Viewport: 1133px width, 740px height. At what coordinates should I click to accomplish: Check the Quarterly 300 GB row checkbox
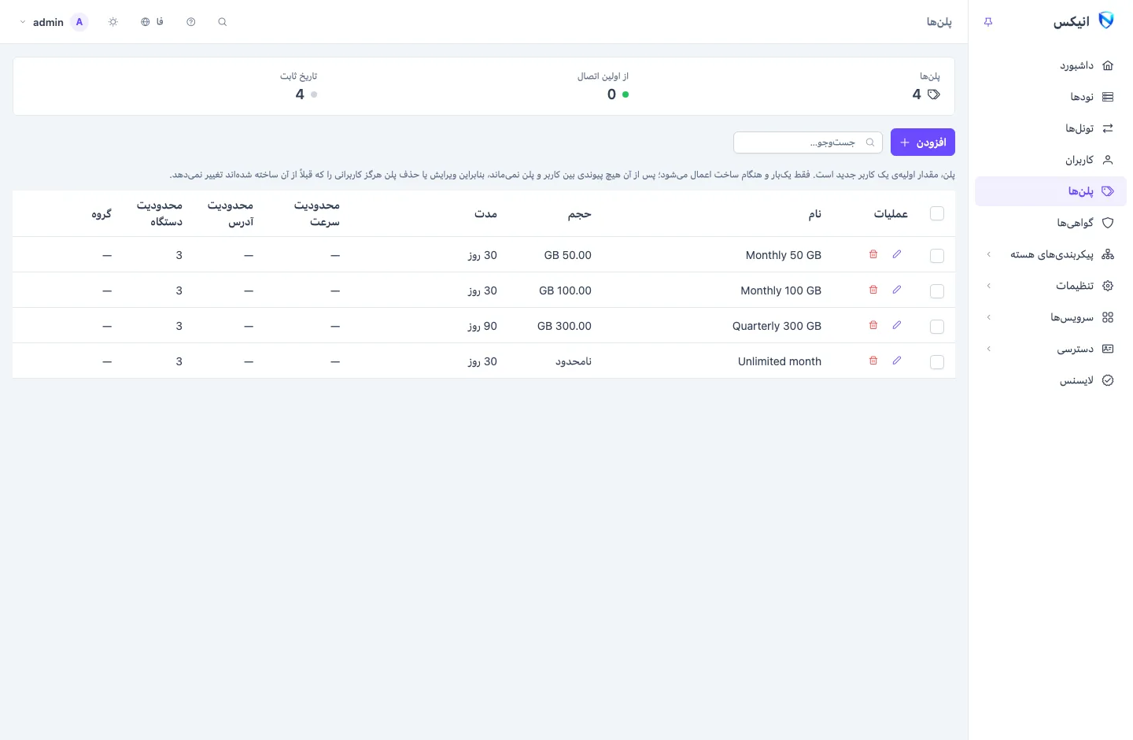[x=937, y=327]
